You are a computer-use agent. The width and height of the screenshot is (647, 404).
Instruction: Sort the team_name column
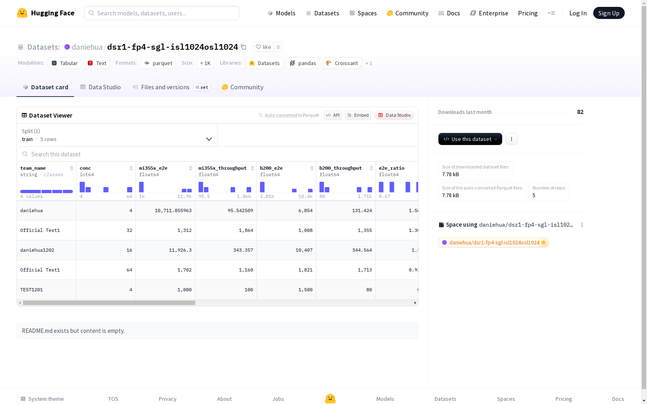click(72, 168)
